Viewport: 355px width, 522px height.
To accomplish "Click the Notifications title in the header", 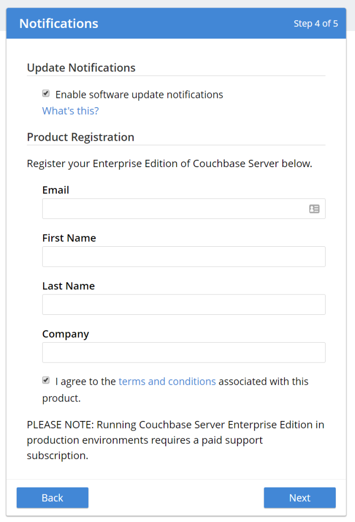I will tap(58, 23).
